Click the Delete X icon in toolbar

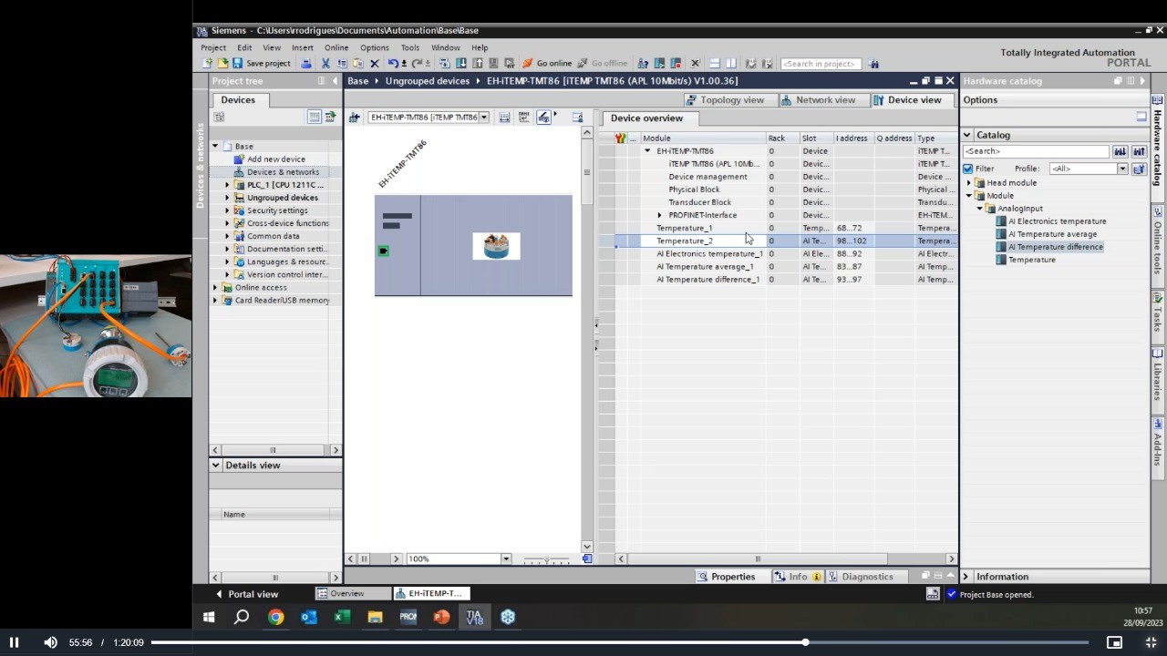point(374,64)
